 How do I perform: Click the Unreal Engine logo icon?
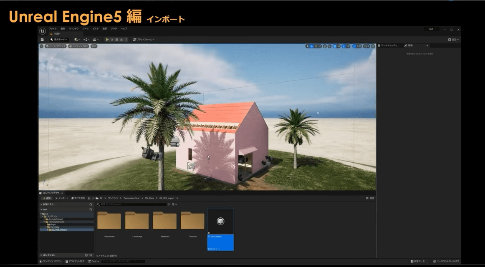tap(43, 30)
